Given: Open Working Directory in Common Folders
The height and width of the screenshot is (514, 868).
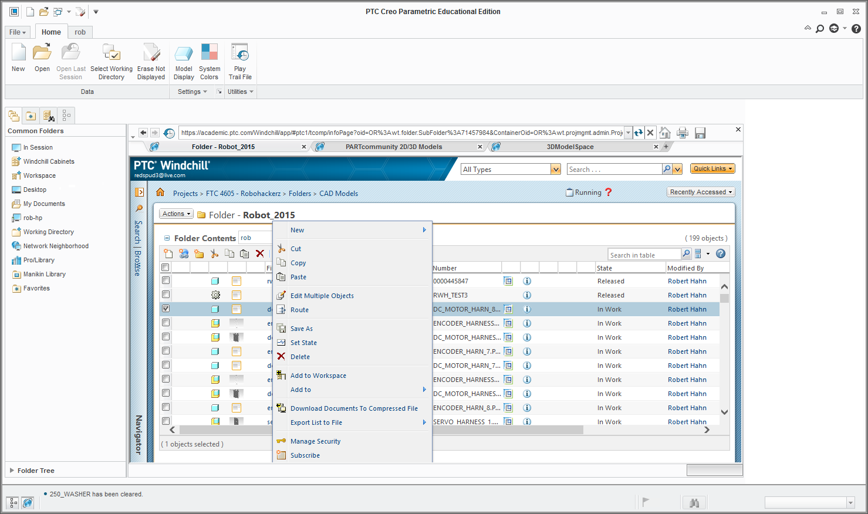Looking at the screenshot, I should [x=49, y=232].
